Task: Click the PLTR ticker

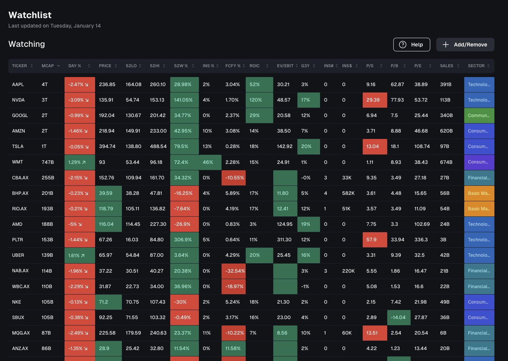Action: click(17, 240)
